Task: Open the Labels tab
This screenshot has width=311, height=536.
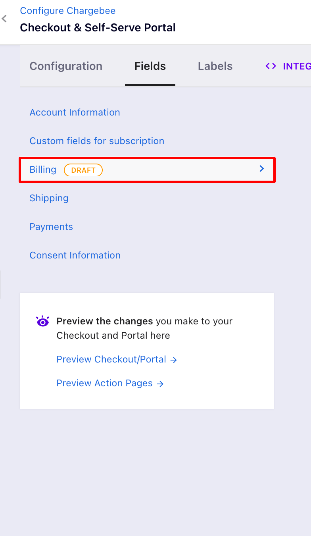Action: 215,66
